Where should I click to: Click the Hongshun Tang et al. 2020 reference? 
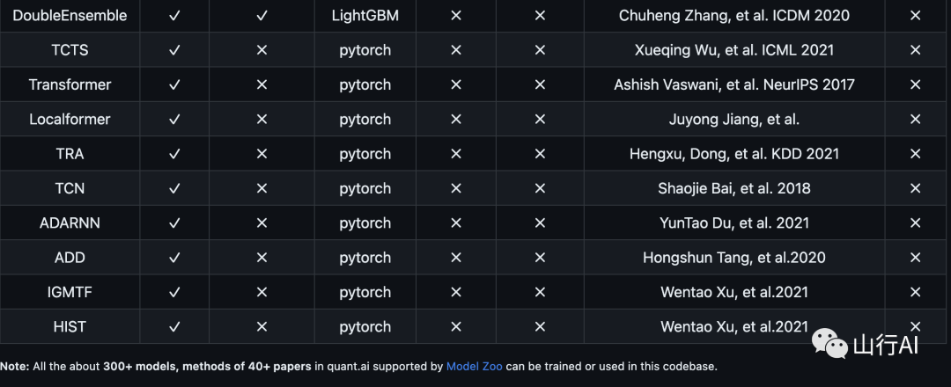(x=734, y=258)
